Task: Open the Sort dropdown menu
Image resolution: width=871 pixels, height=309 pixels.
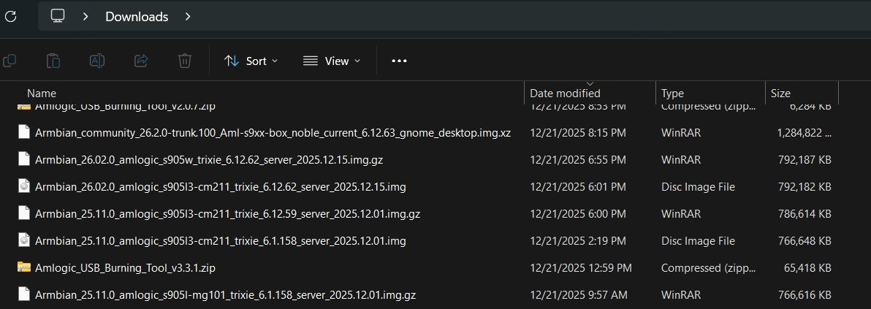Action: [x=251, y=61]
